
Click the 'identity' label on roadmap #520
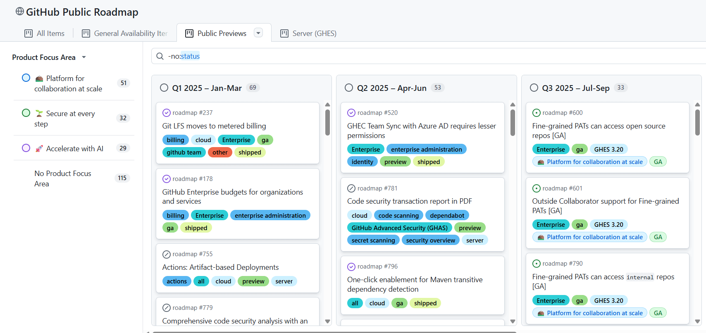363,162
